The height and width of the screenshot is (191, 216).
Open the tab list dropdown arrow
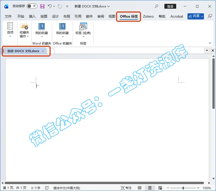point(207,50)
